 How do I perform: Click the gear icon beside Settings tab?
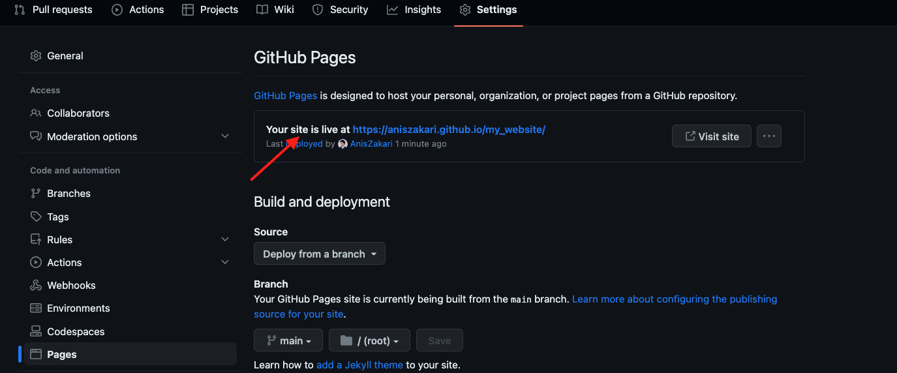pos(465,10)
